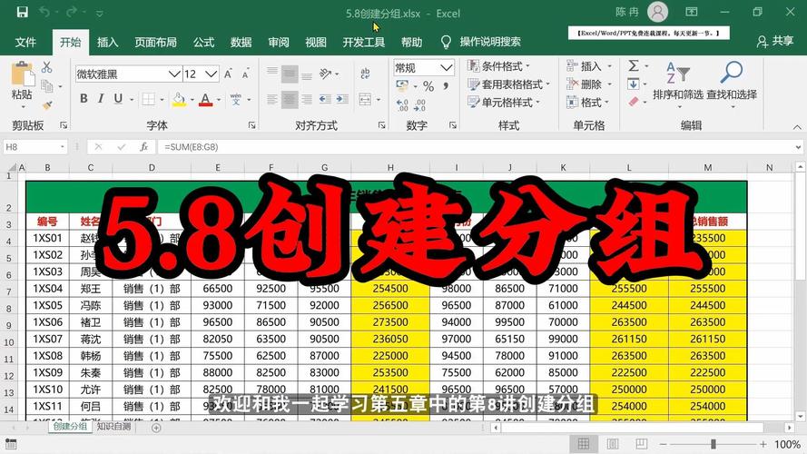Image resolution: width=807 pixels, height=454 pixels.
Task: Click the increase indent icon
Action: tap(342, 99)
